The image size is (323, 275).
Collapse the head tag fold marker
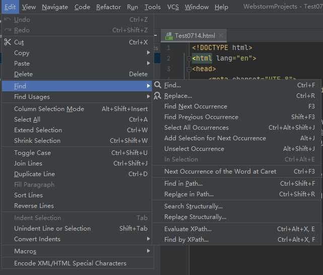tap(189, 69)
